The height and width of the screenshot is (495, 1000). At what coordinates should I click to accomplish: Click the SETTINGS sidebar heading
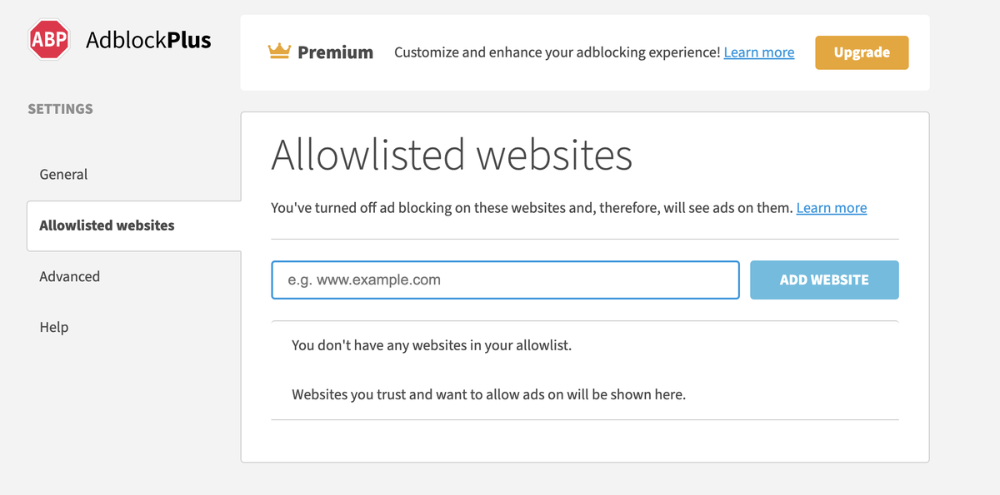click(x=60, y=109)
